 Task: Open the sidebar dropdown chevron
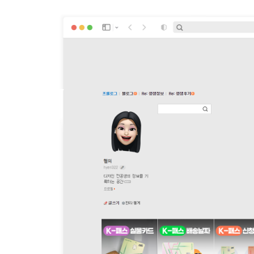(x=117, y=28)
